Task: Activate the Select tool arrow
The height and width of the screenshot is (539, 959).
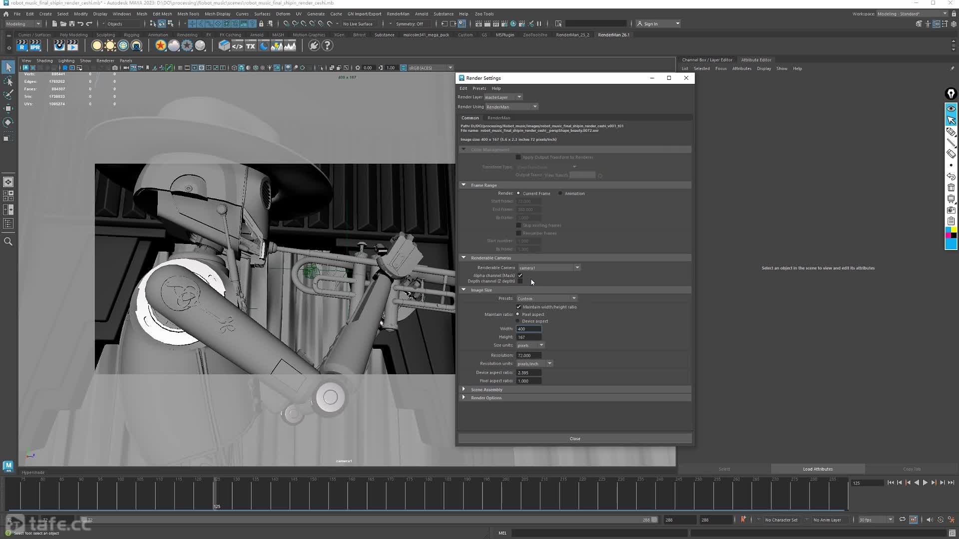Action: pyautogui.click(x=8, y=67)
